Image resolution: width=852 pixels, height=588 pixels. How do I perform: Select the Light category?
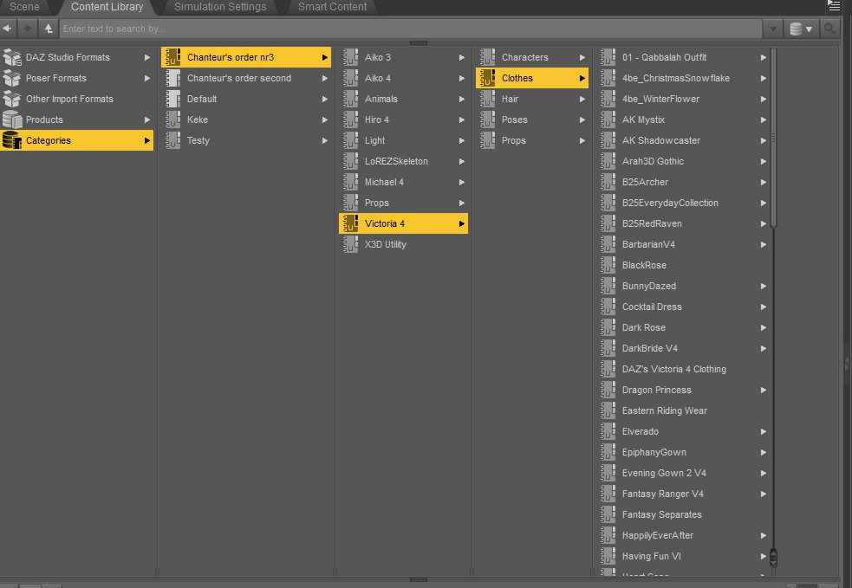403,140
